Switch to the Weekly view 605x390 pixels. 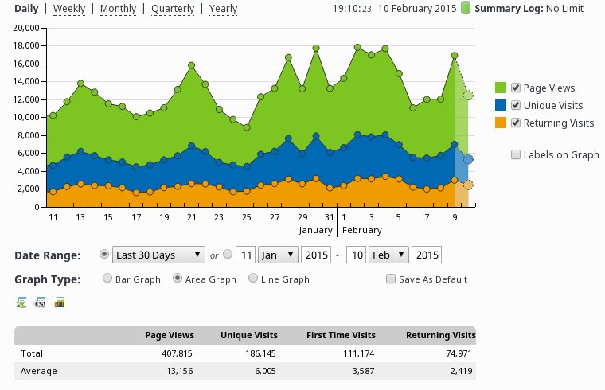(69, 9)
